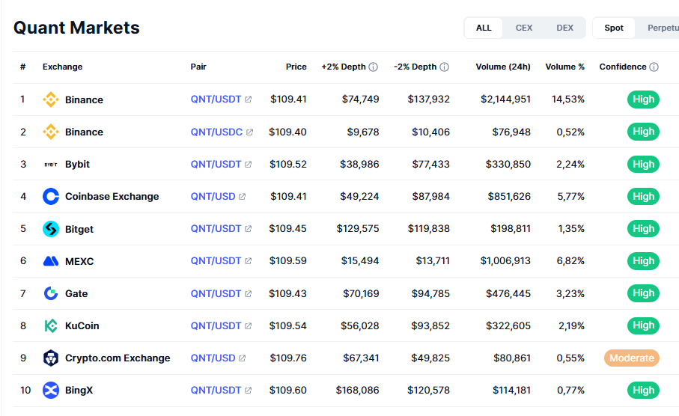This screenshot has width=679, height=416.
Task: Click external link icon on Gate QNT/USDT pair
Action: (248, 293)
